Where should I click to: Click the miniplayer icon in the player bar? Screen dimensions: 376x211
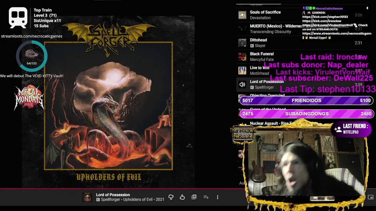click(x=371, y=197)
